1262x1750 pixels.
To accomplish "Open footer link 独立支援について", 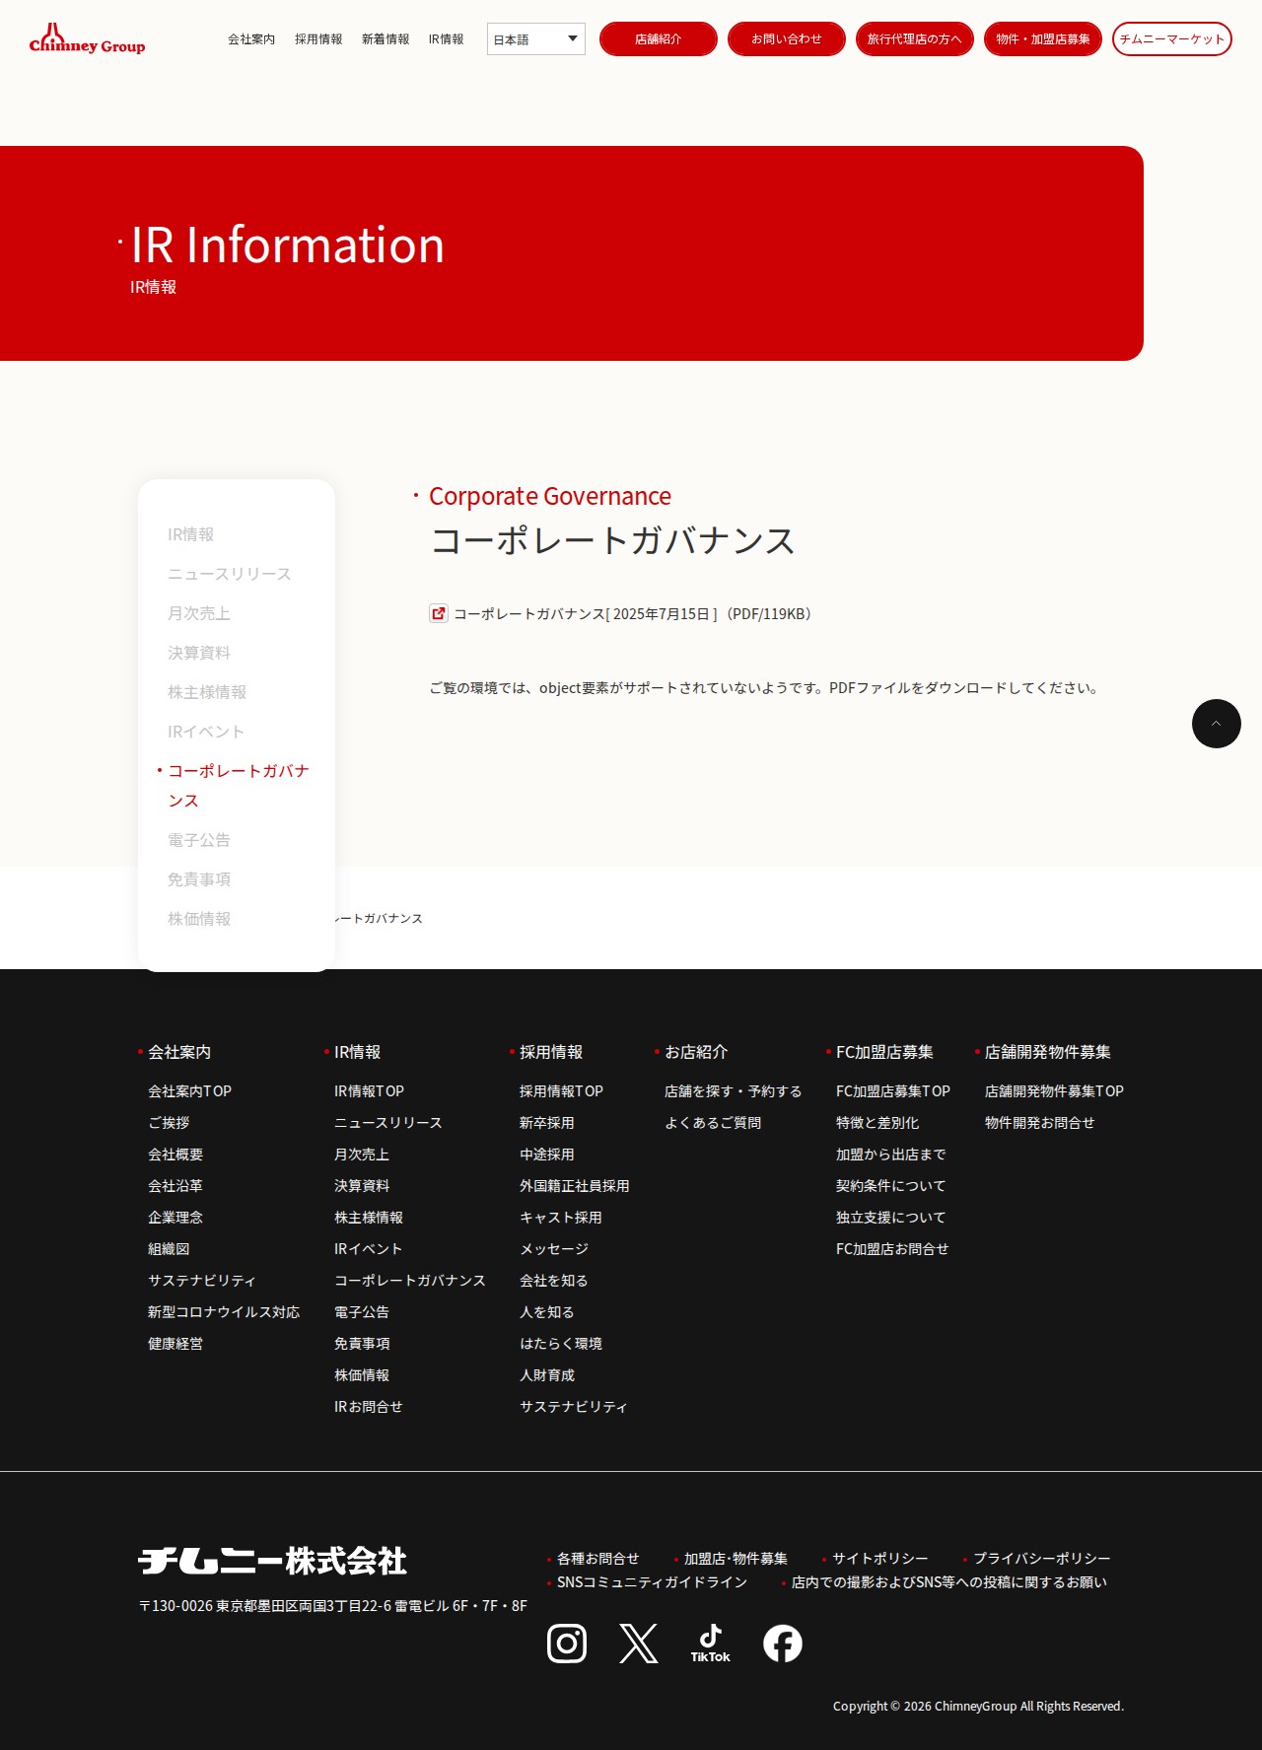I will (891, 1218).
